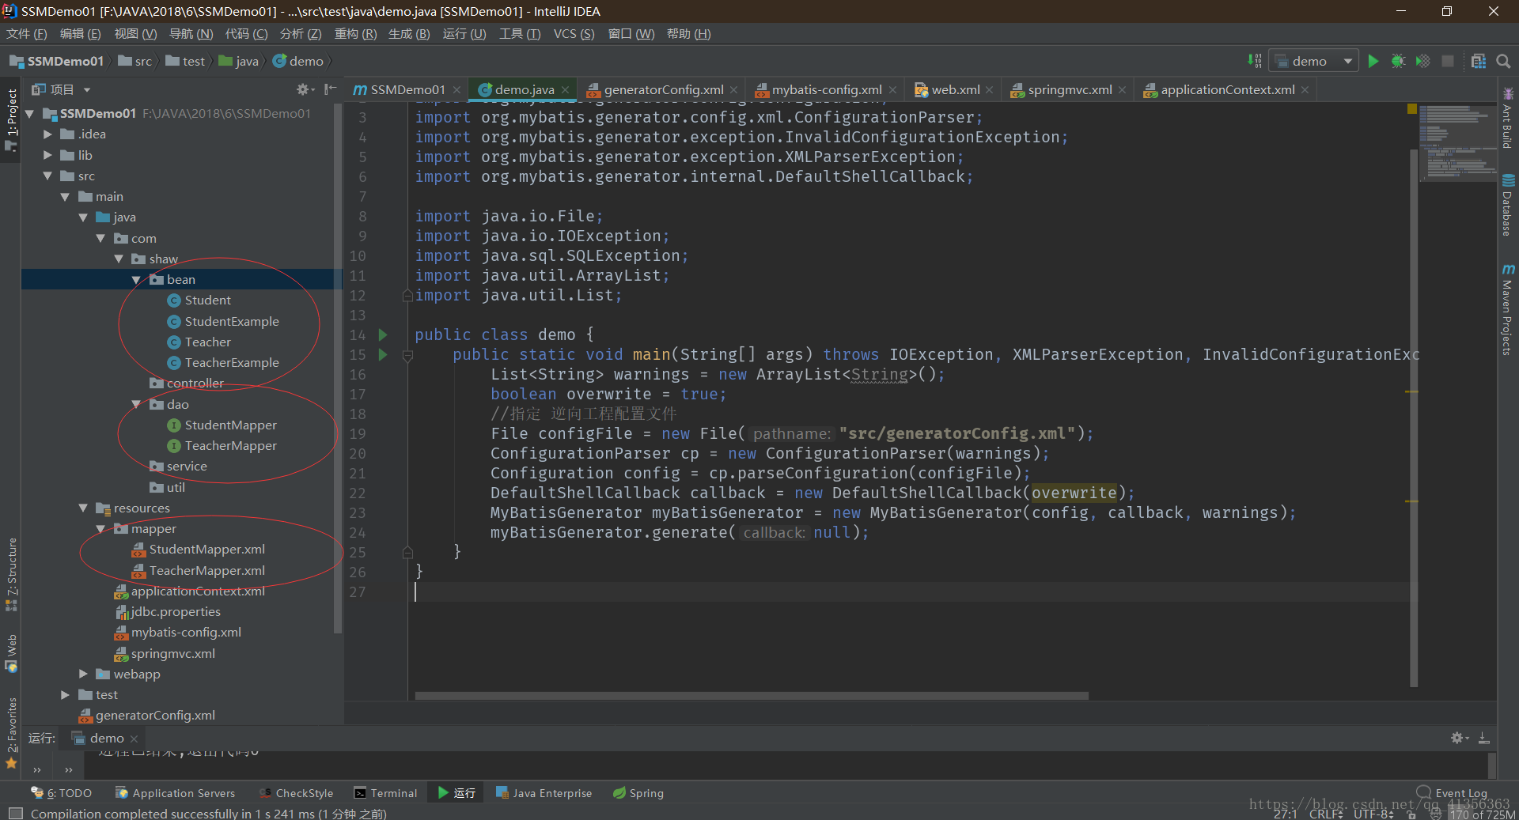Open the Maven Projects side panel

pos(1508,310)
